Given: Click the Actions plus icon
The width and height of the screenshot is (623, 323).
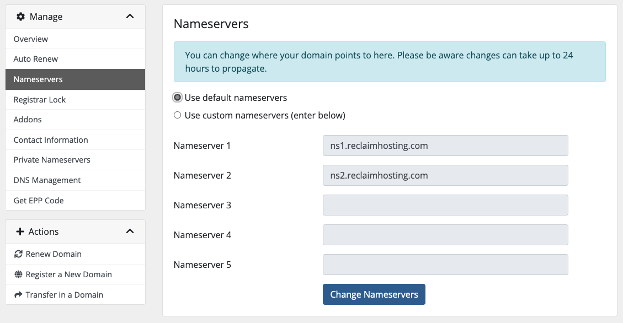Looking at the screenshot, I should tap(20, 232).
